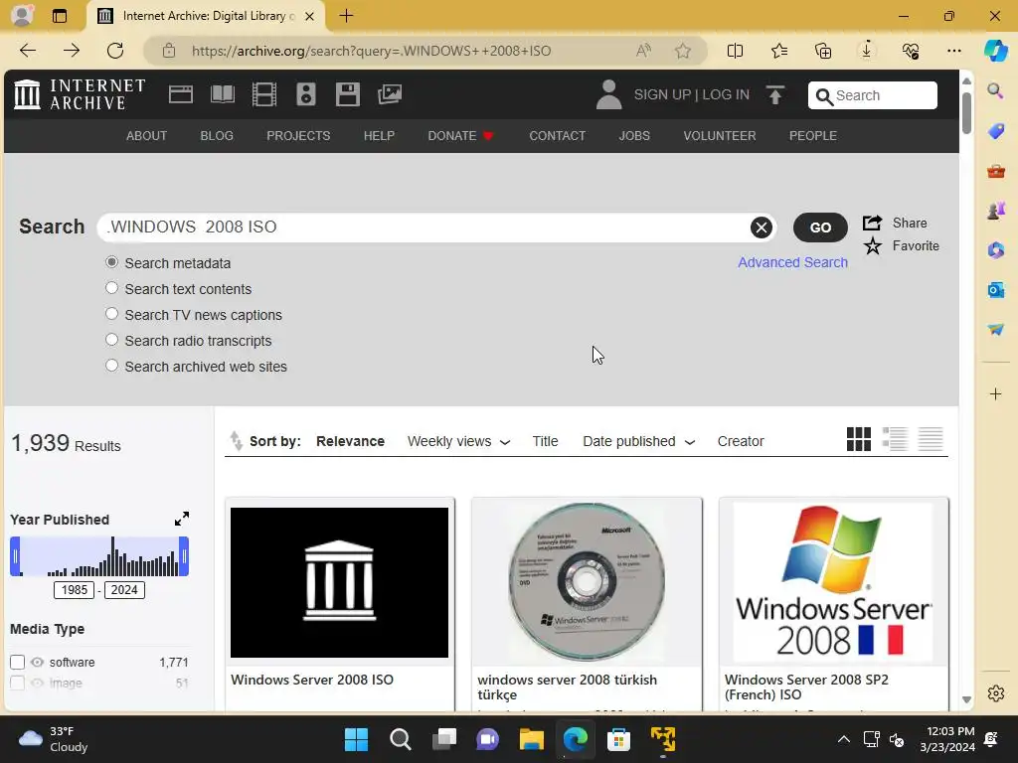The width and height of the screenshot is (1018, 763).
Task: Open Windows Server 2008 ISO thumbnail
Action: [339, 582]
